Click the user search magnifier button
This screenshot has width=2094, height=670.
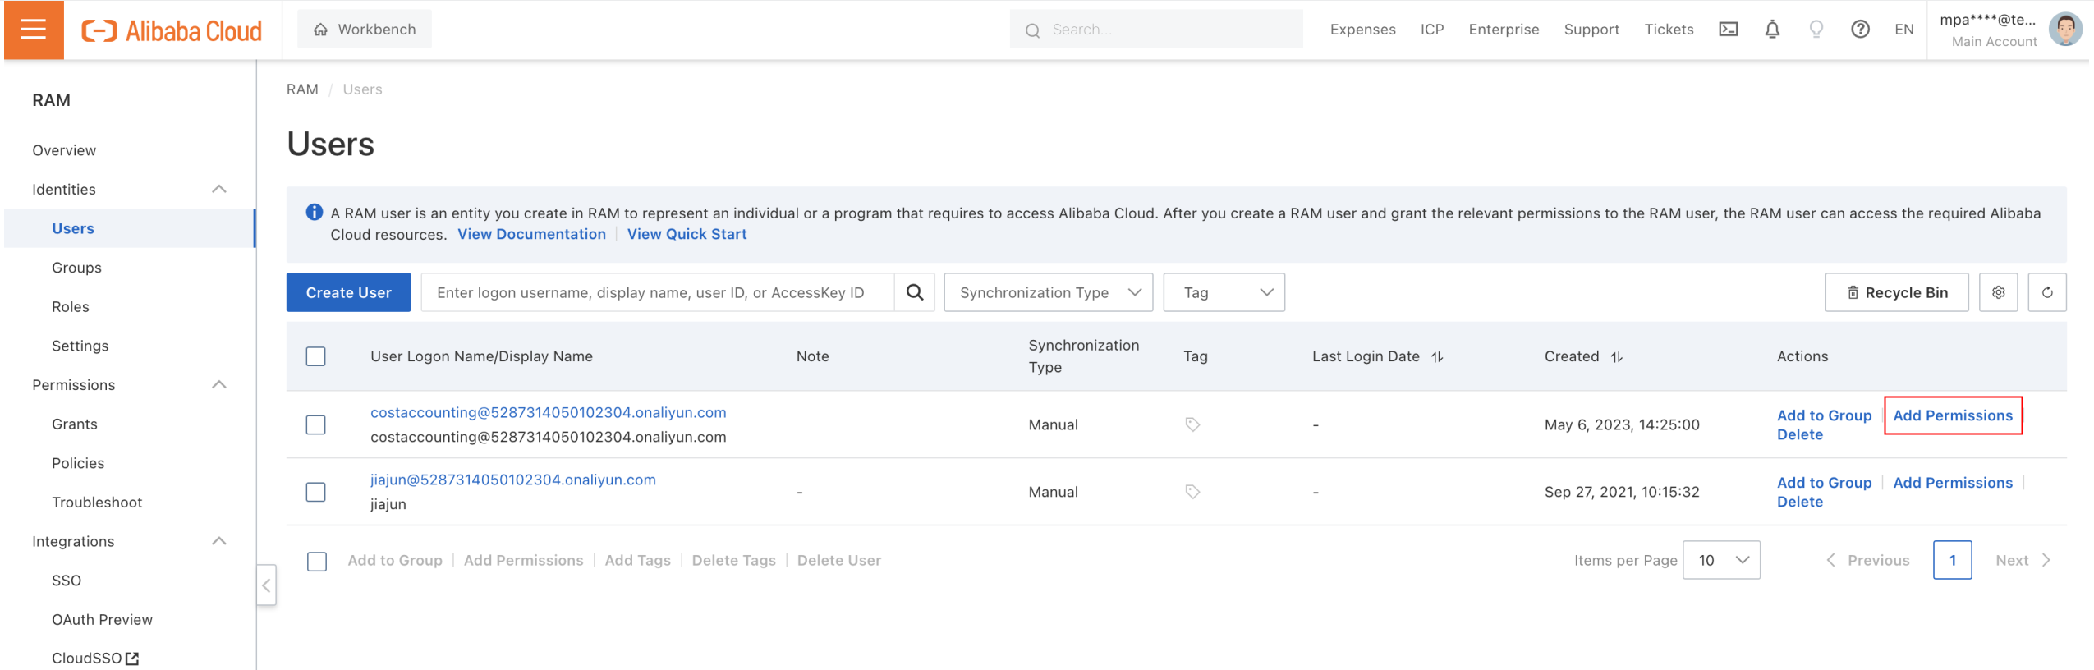pyautogui.click(x=915, y=292)
